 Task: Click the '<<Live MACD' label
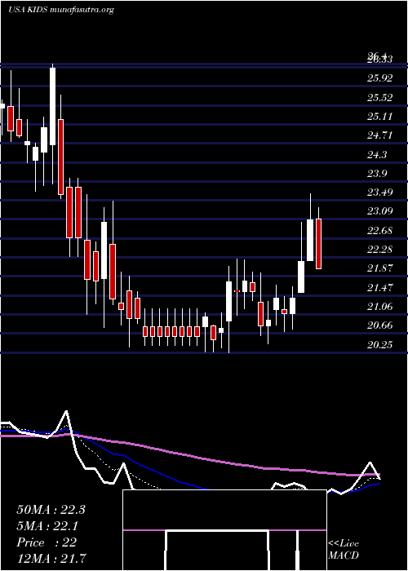[344, 549]
